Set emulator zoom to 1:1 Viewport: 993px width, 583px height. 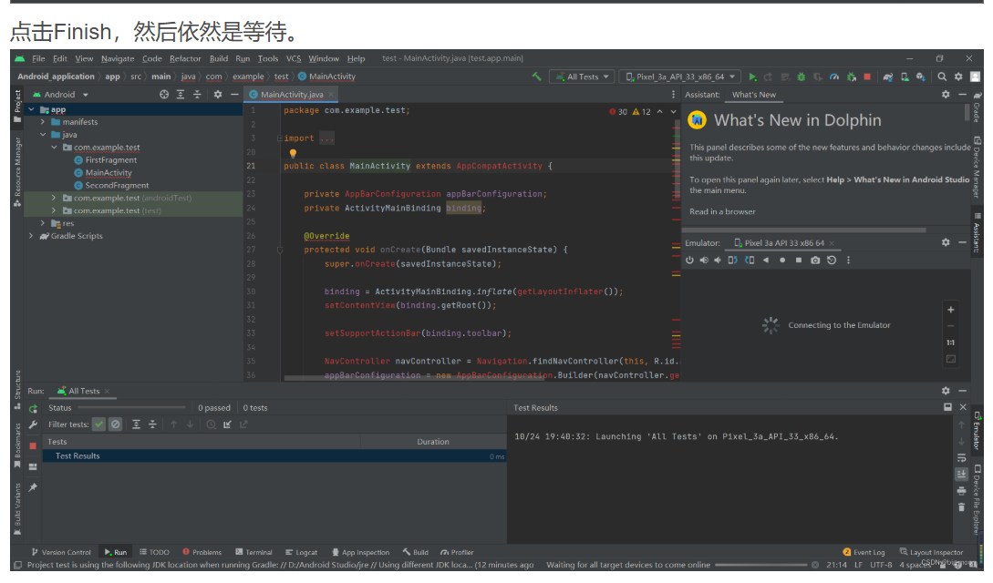coord(950,343)
